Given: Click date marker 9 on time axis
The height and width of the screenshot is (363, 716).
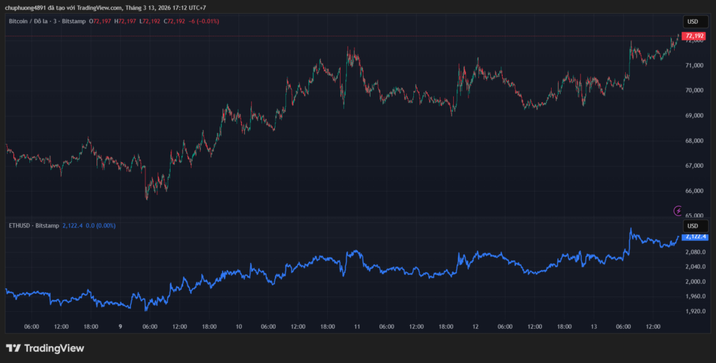Looking at the screenshot, I should pyautogui.click(x=120, y=326).
